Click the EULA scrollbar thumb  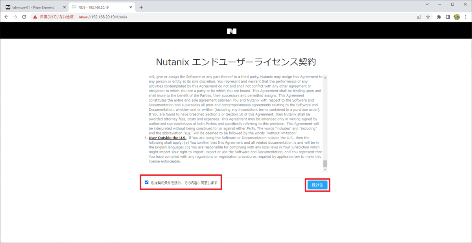325,163
